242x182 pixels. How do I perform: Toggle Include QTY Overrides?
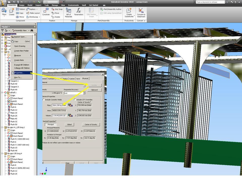point(75,100)
